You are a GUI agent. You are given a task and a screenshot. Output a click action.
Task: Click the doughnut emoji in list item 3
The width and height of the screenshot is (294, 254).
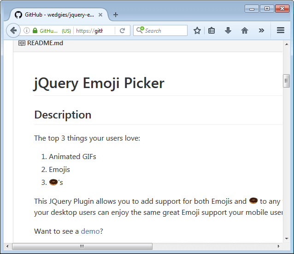pos(53,182)
